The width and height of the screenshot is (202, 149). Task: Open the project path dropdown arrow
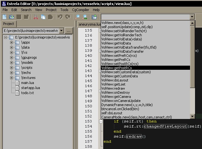pos(61,31)
